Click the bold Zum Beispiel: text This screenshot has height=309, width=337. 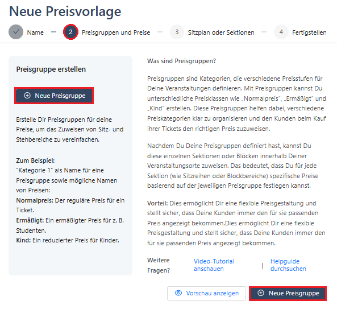coord(35,160)
